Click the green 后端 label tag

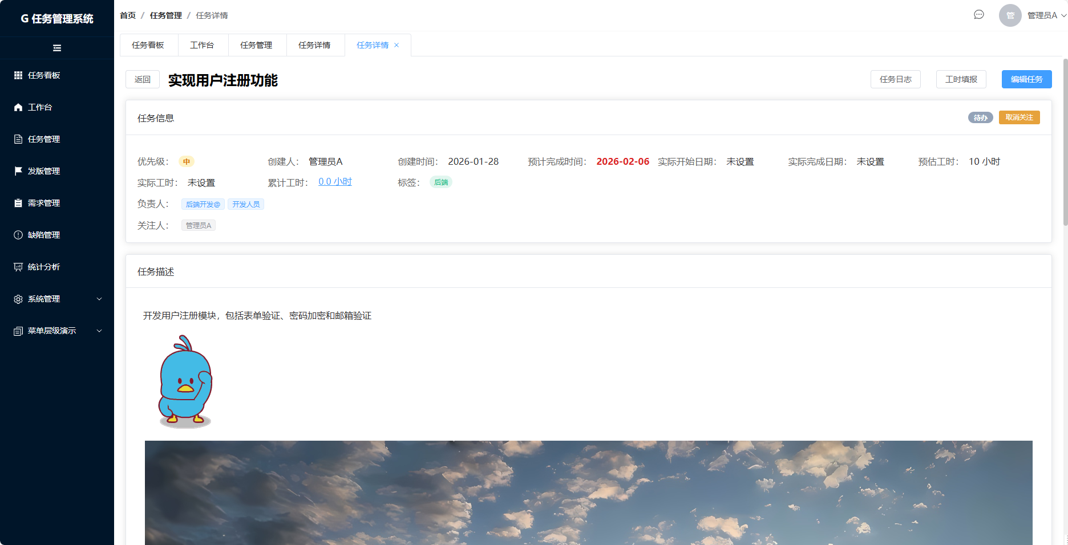click(x=441, y=182)
